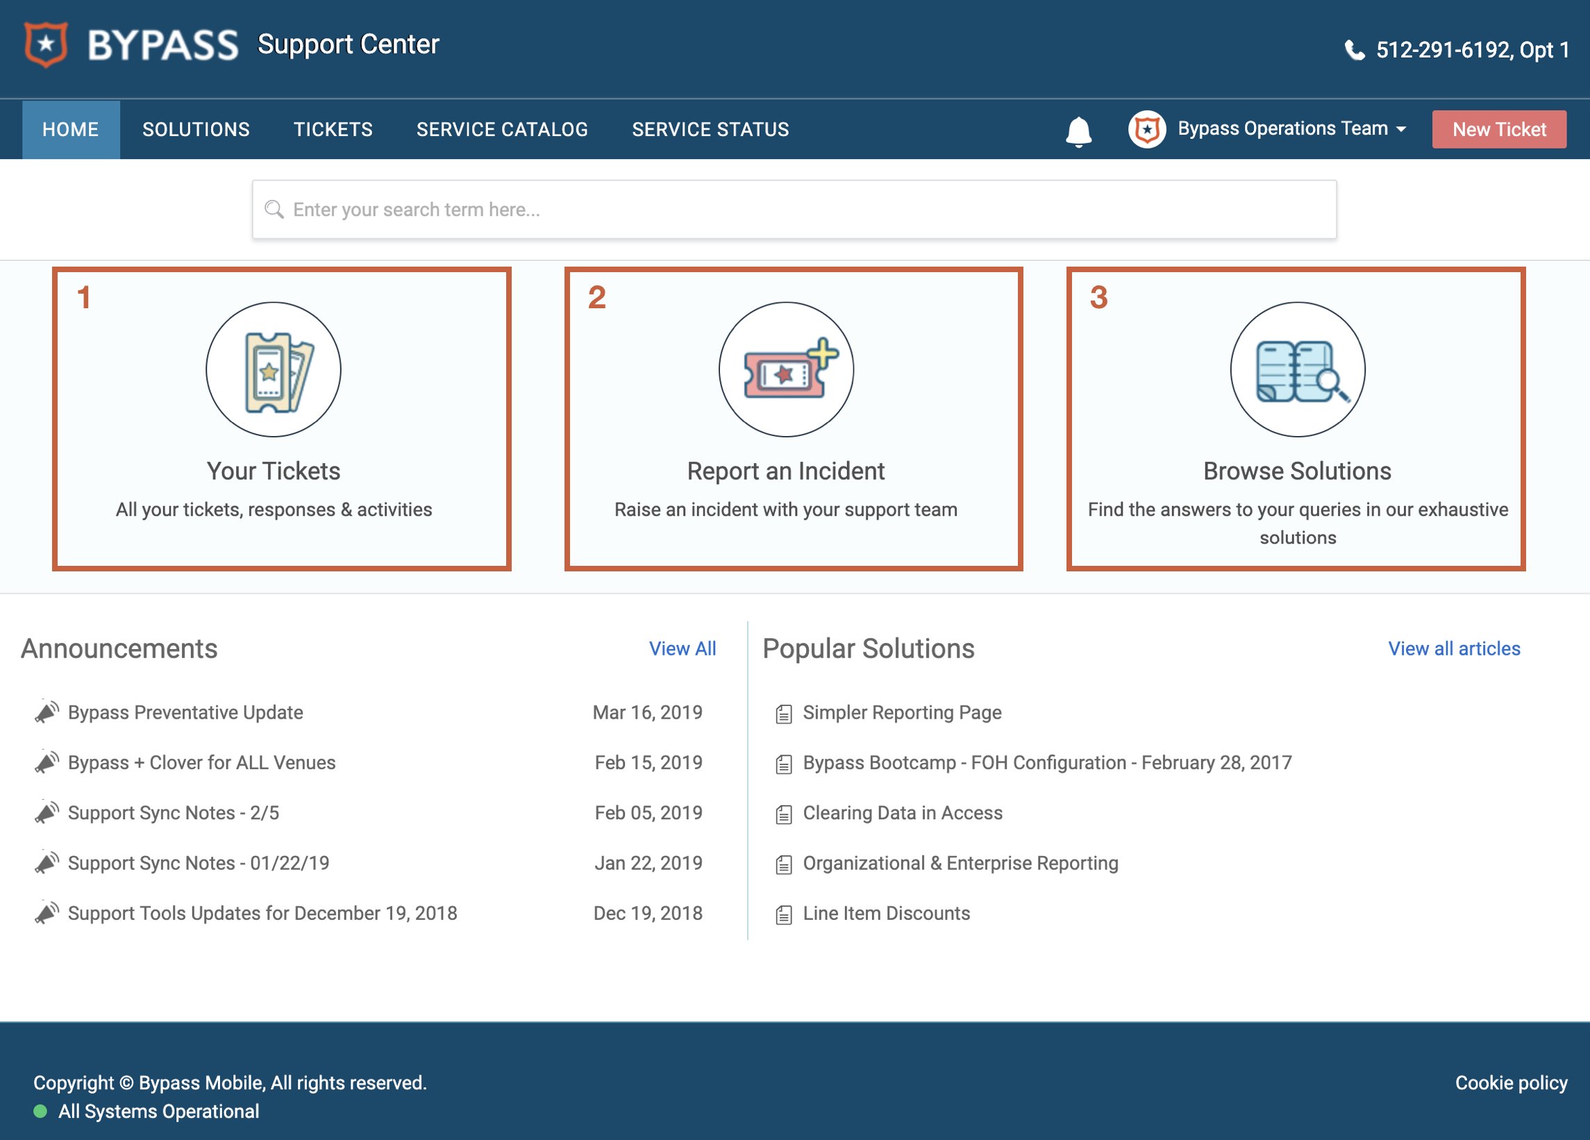Open the SOLUTIONS tab
1590x1140 pixels.
tap(196, 130)
